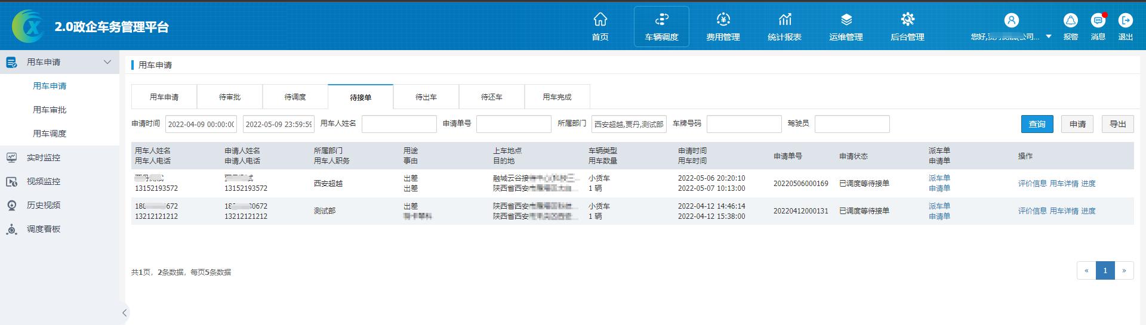Switch to 待调度 tab
The height and width of the screenshot is (325, 1146).
[295, 97]
